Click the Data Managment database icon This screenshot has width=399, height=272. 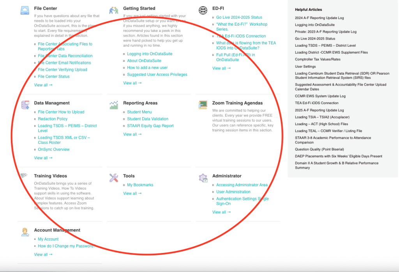click(25, 105)
